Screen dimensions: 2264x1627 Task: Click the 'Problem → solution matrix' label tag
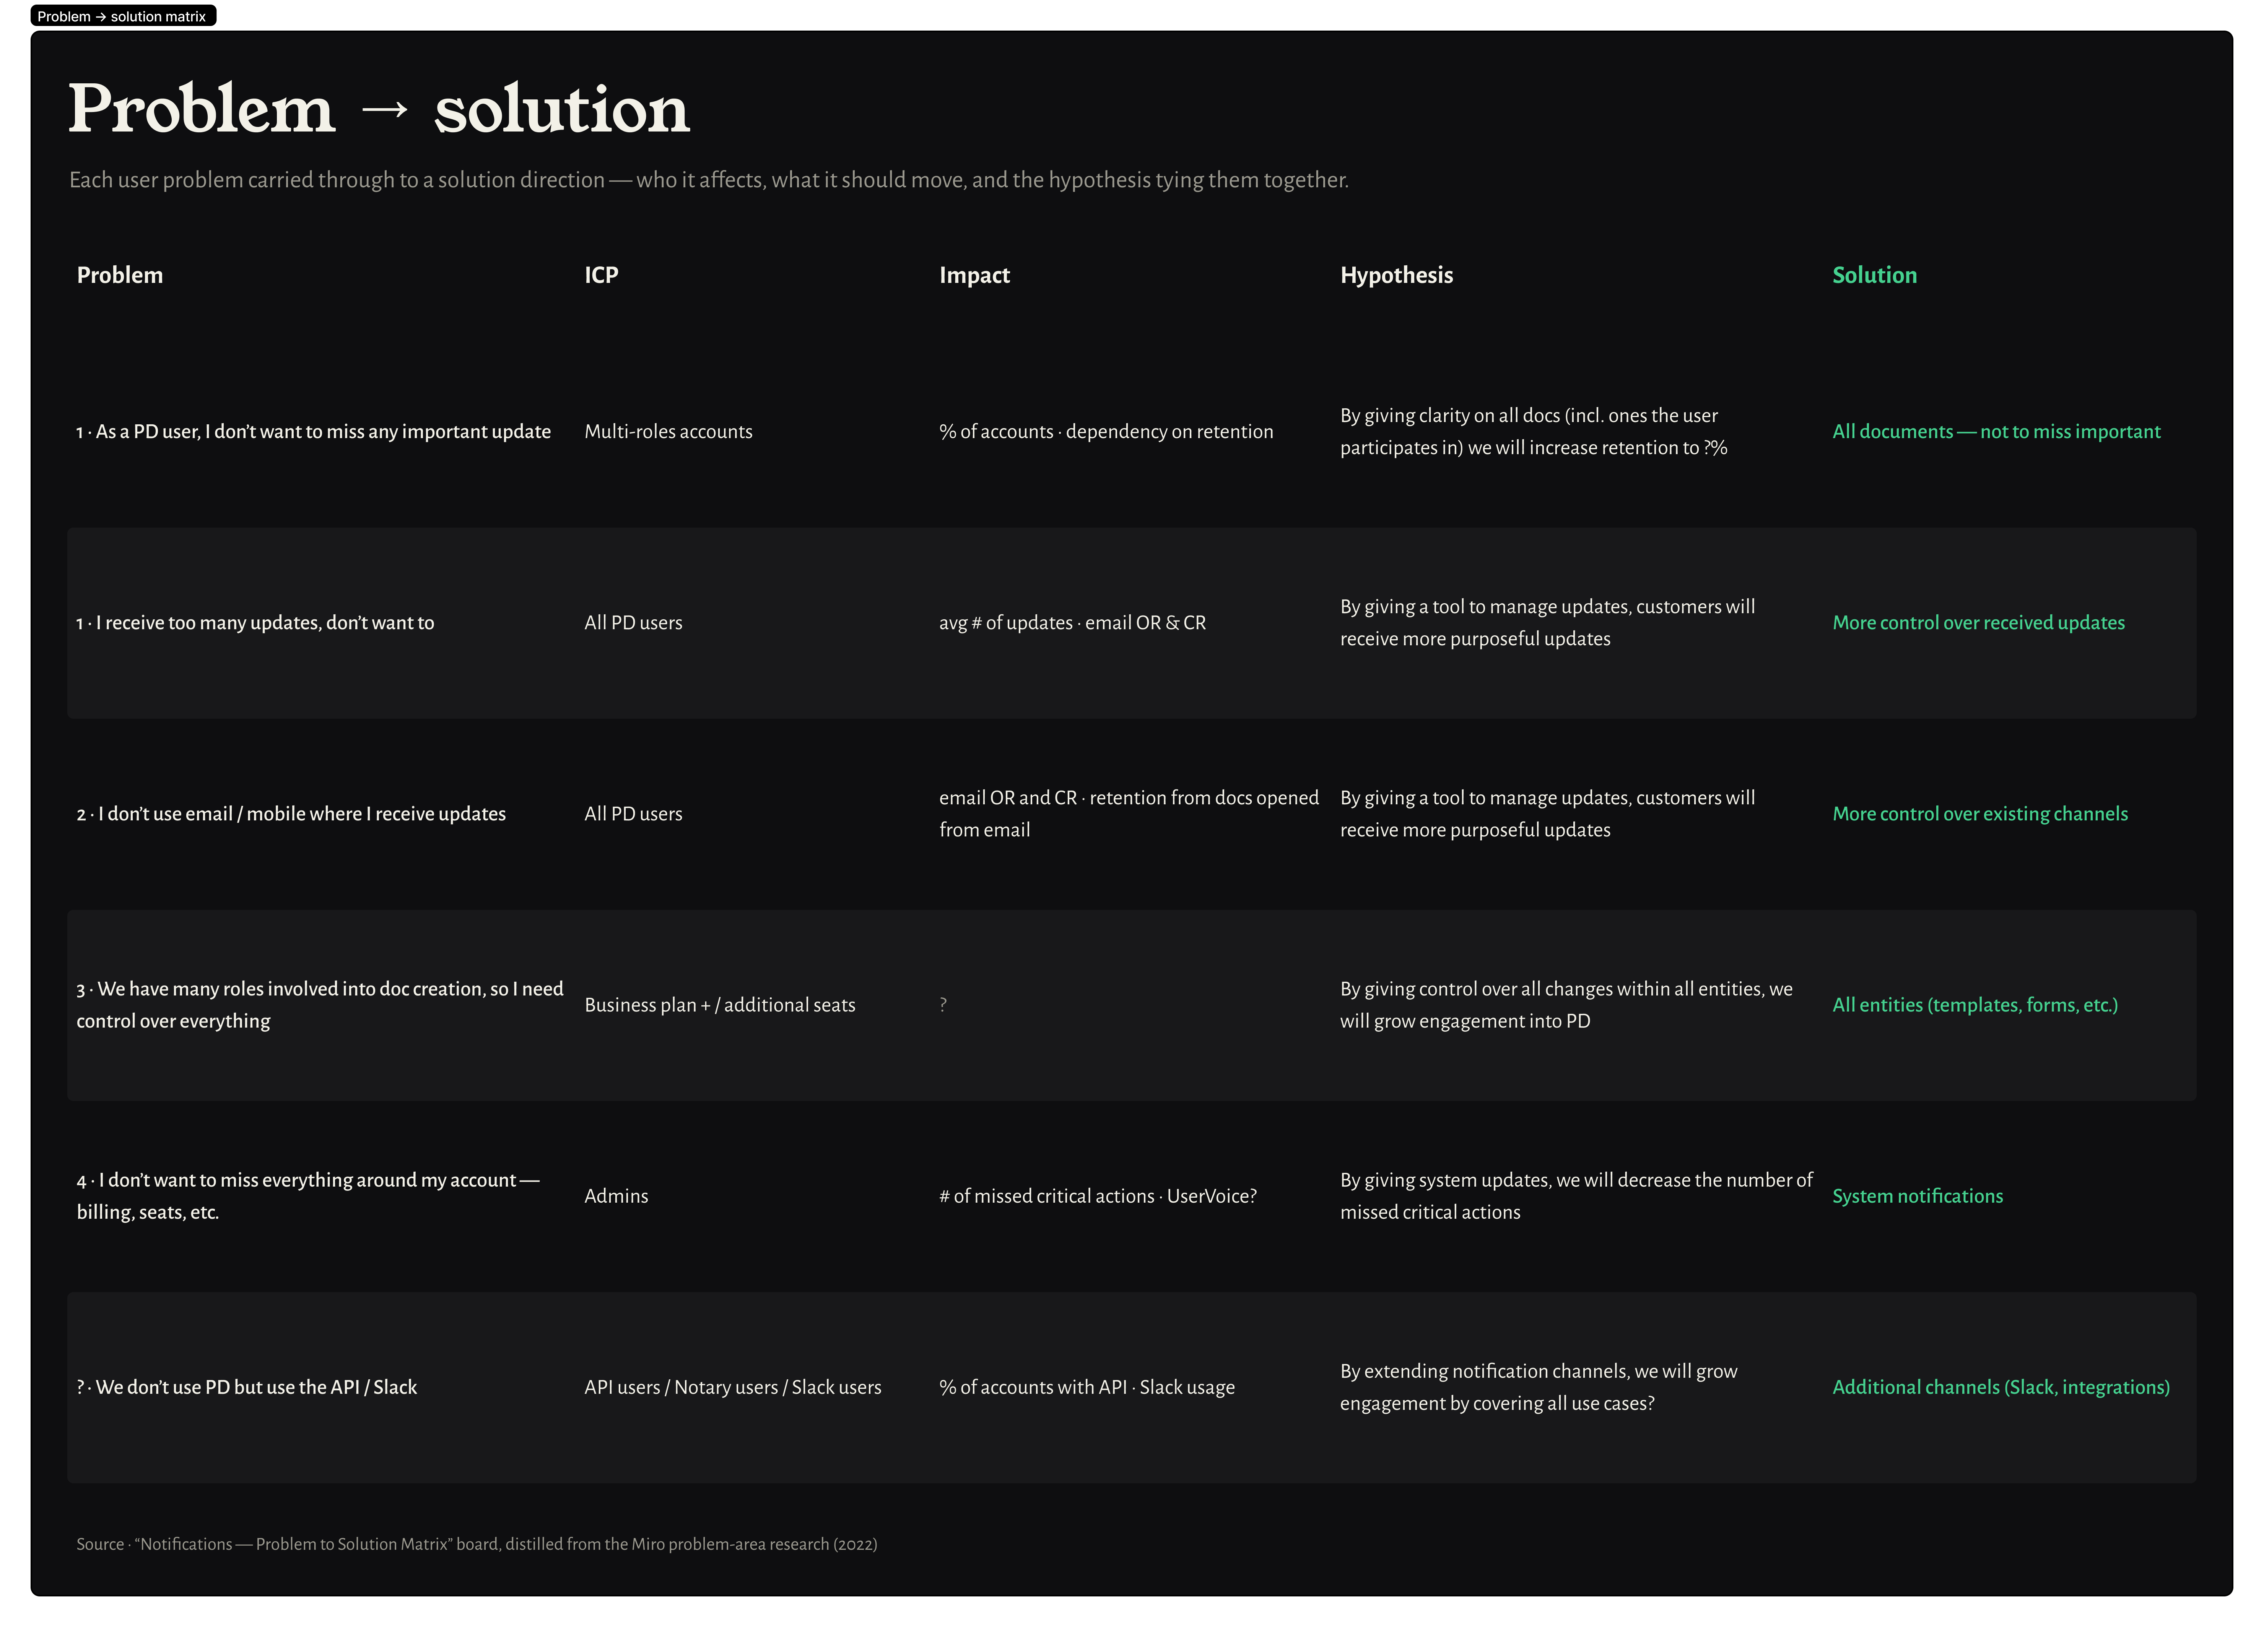click(123, 16)
